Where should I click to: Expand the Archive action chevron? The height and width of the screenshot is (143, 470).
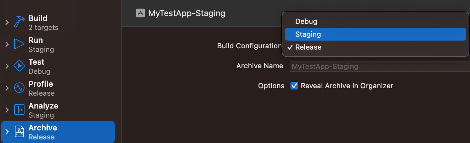[x=7, y=132]
